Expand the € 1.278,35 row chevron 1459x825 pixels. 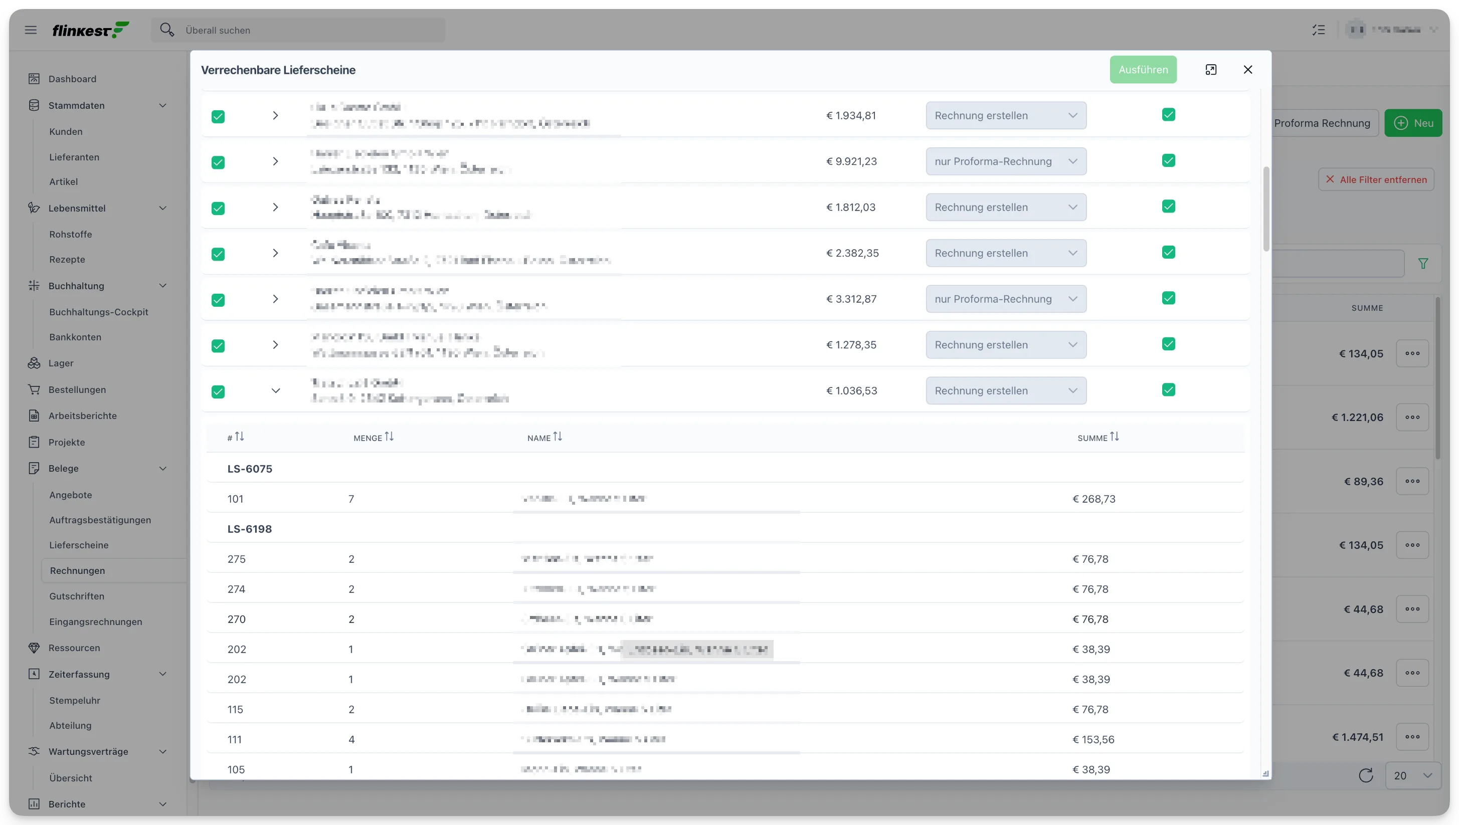coord(275,344)
